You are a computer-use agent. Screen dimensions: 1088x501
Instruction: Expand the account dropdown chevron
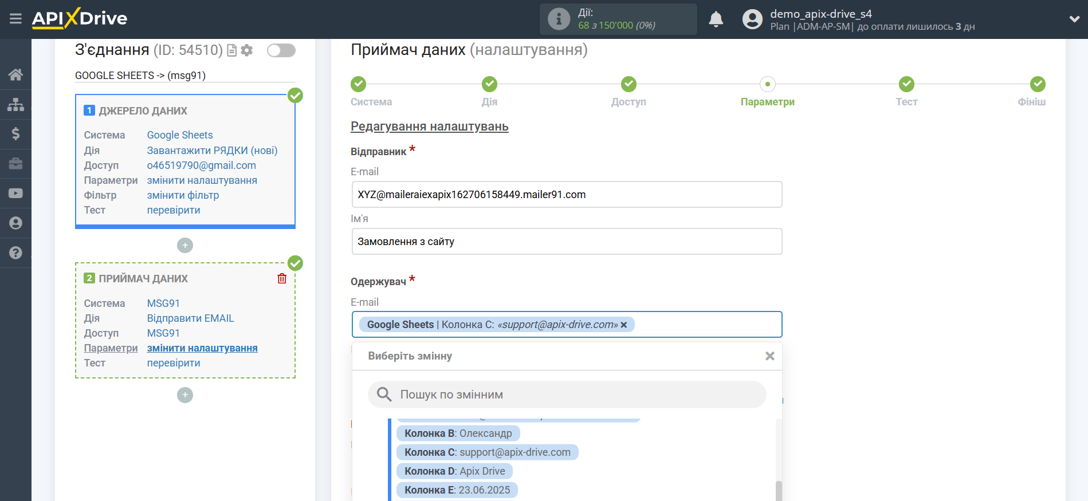1074,19
